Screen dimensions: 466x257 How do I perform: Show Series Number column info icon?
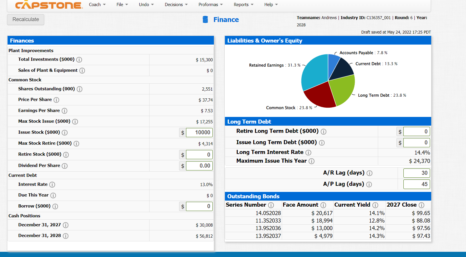(x=271, y=205)
